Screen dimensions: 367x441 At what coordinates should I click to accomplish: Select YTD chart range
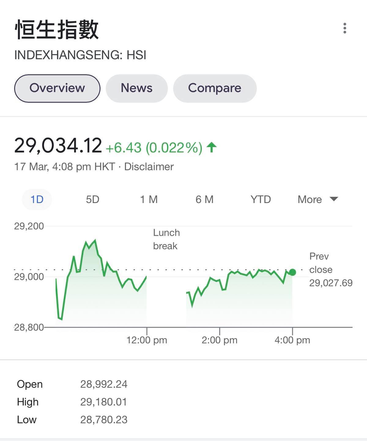[x=261, y=199]
